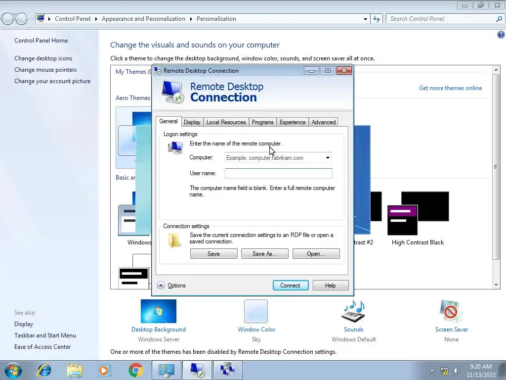
Task: Open Google Chrome from the taskbar
Action: point(135,370)
